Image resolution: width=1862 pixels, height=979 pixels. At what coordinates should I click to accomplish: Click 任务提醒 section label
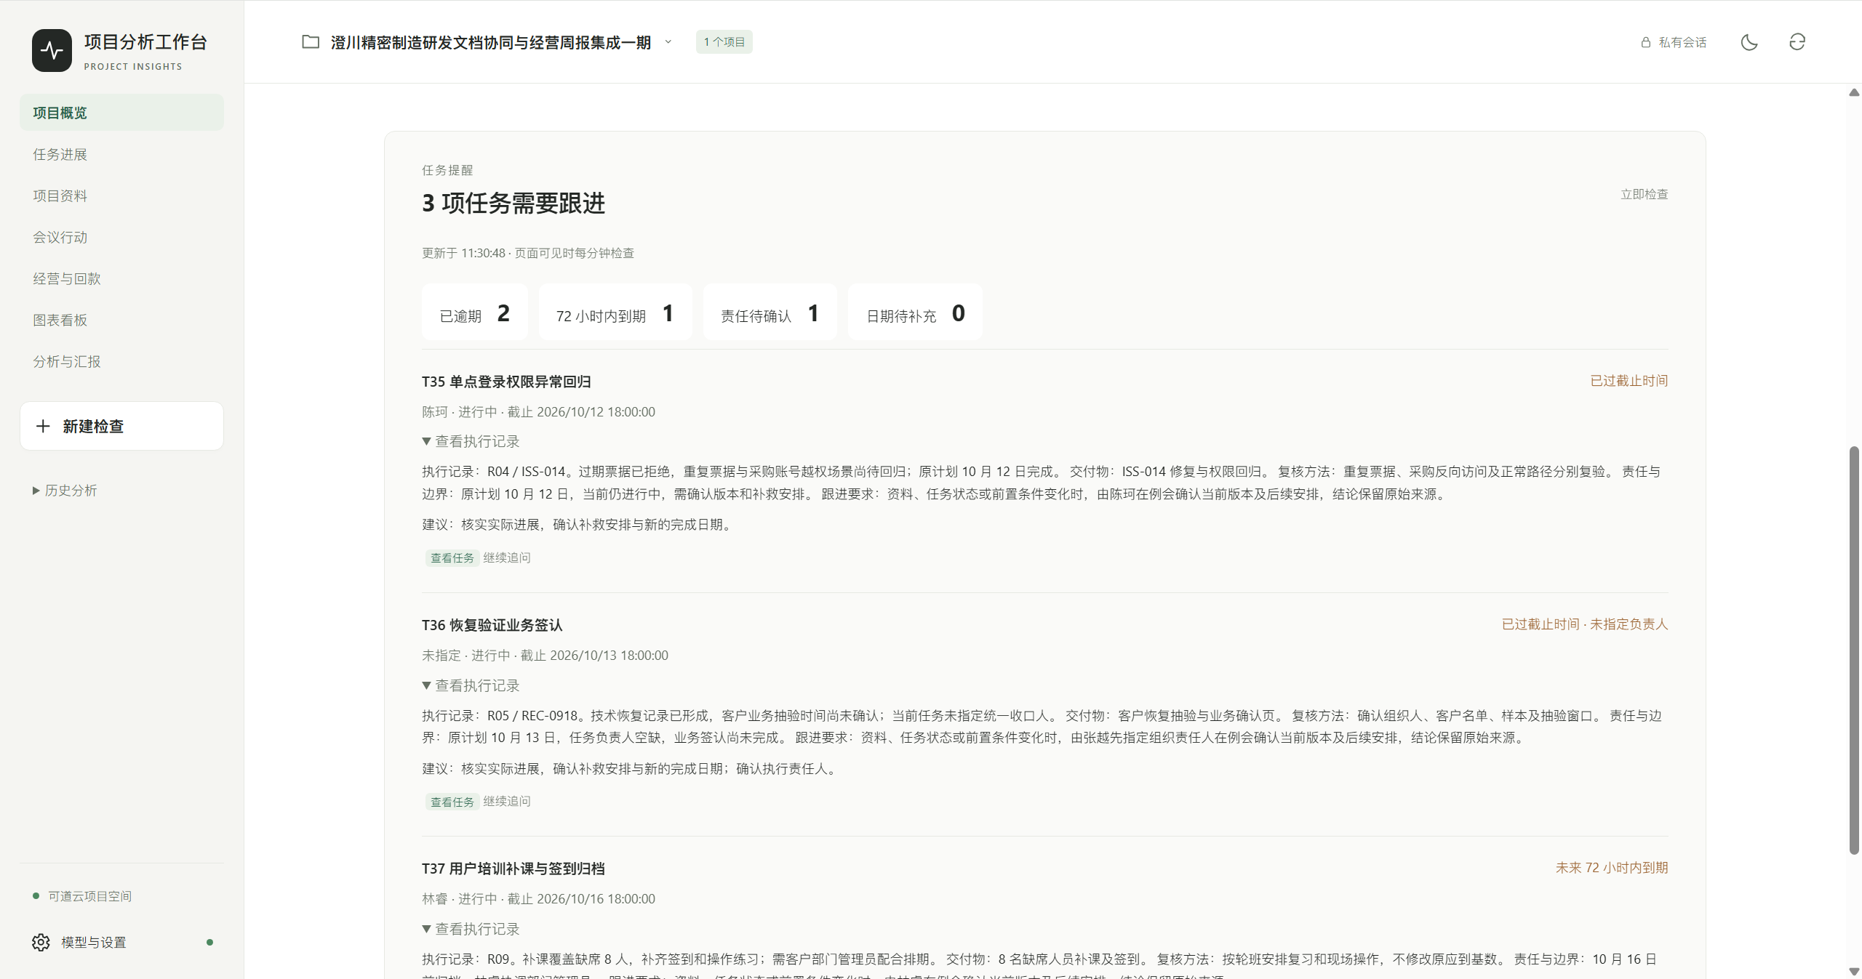[447, 170]
